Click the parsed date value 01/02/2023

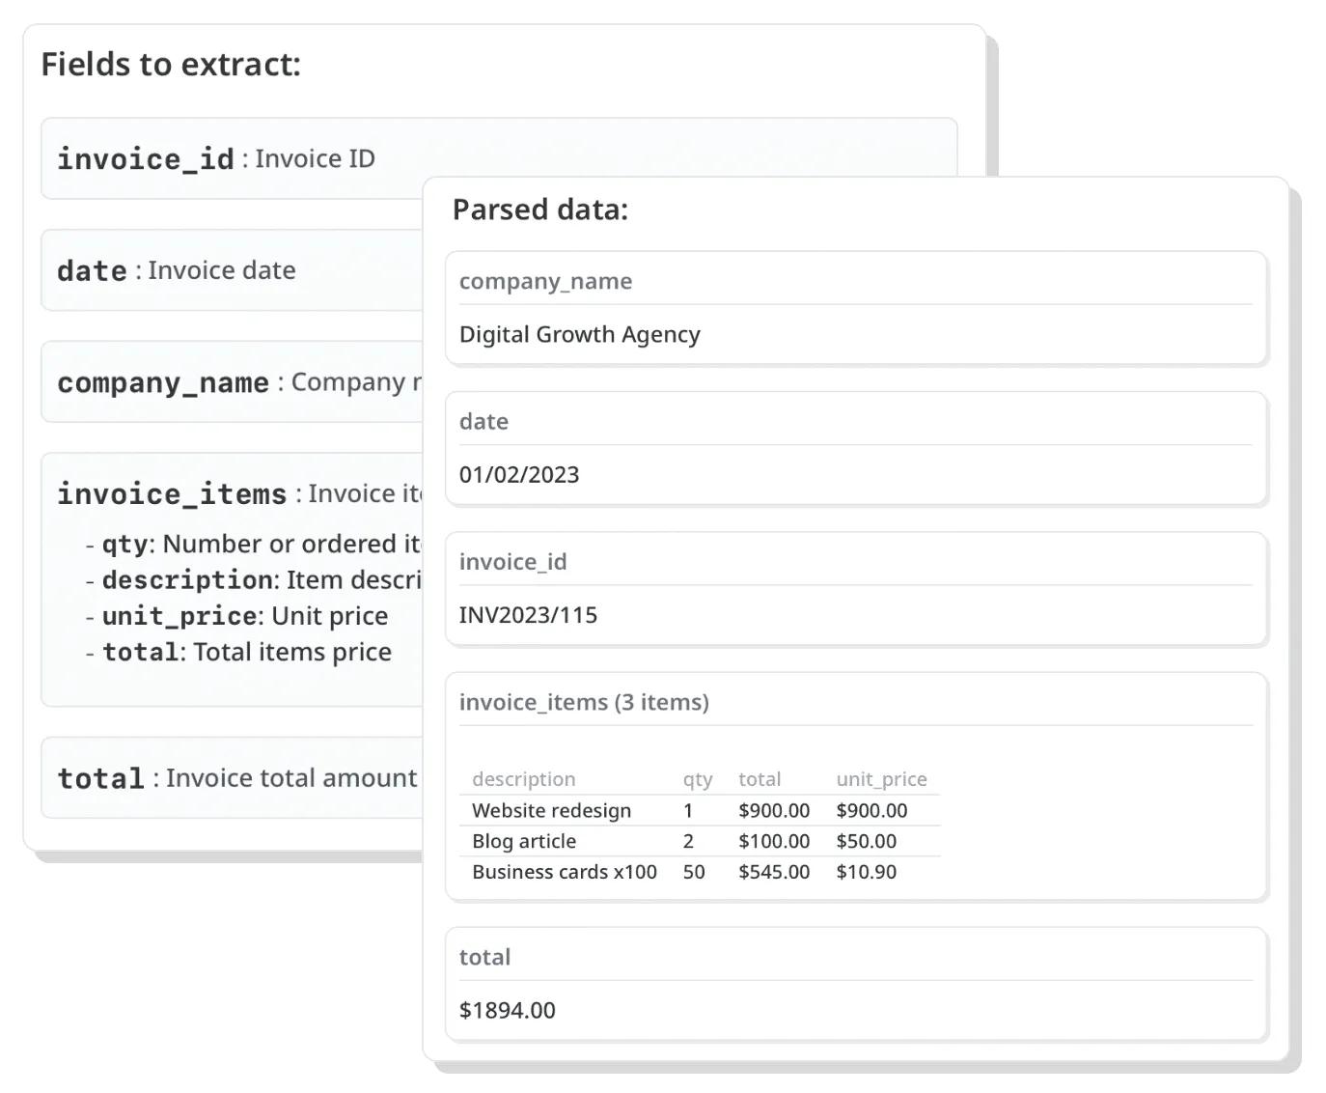point(520,474)
